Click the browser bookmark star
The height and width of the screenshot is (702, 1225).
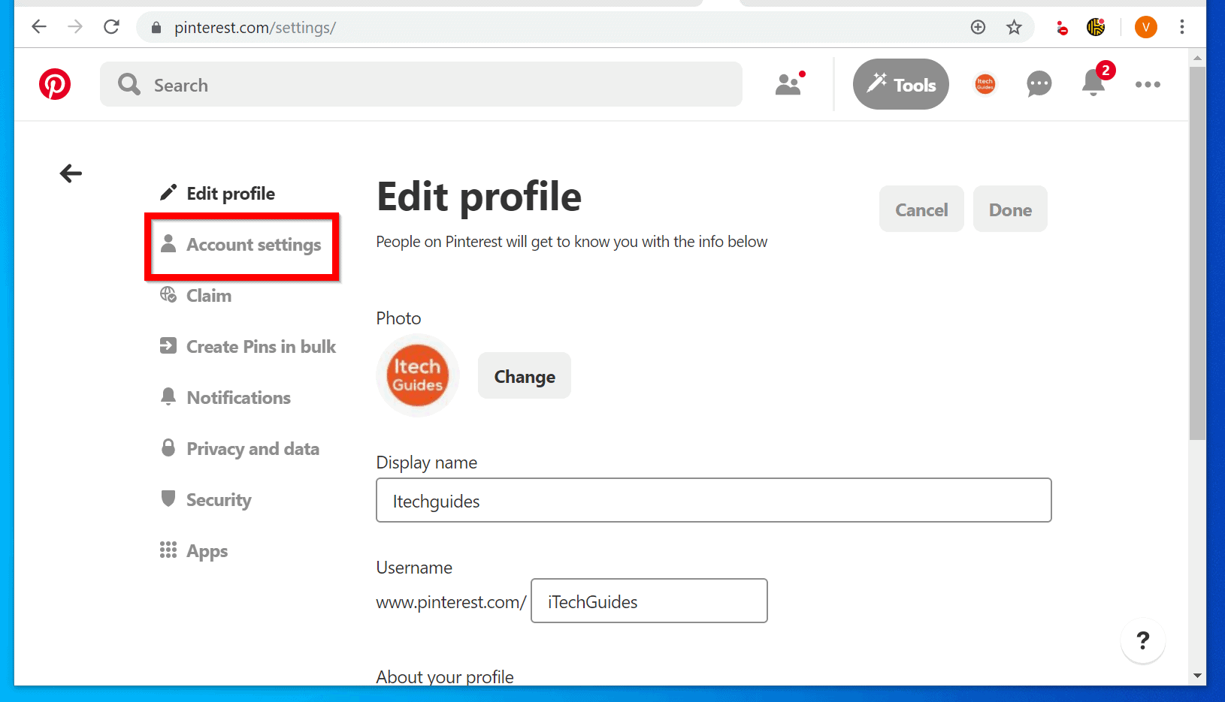pyautogui.click(x=1015, y=27)
